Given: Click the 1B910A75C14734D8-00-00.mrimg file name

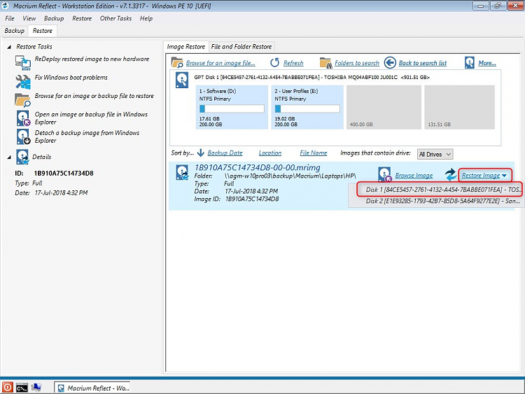Looking at the screenshot, I should coord(258,167).
